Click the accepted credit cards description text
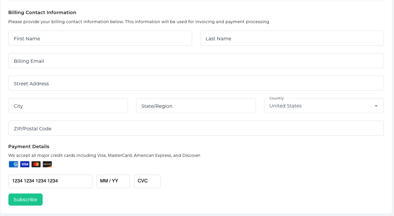 [x=104, y=156]
